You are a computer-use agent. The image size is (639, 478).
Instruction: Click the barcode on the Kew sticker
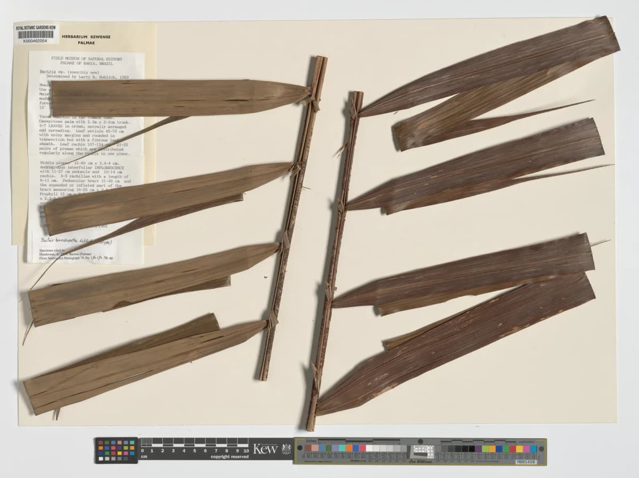[36, 35]
